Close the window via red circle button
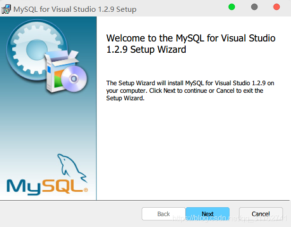The image size is (291, 227). tap(276, 7)
